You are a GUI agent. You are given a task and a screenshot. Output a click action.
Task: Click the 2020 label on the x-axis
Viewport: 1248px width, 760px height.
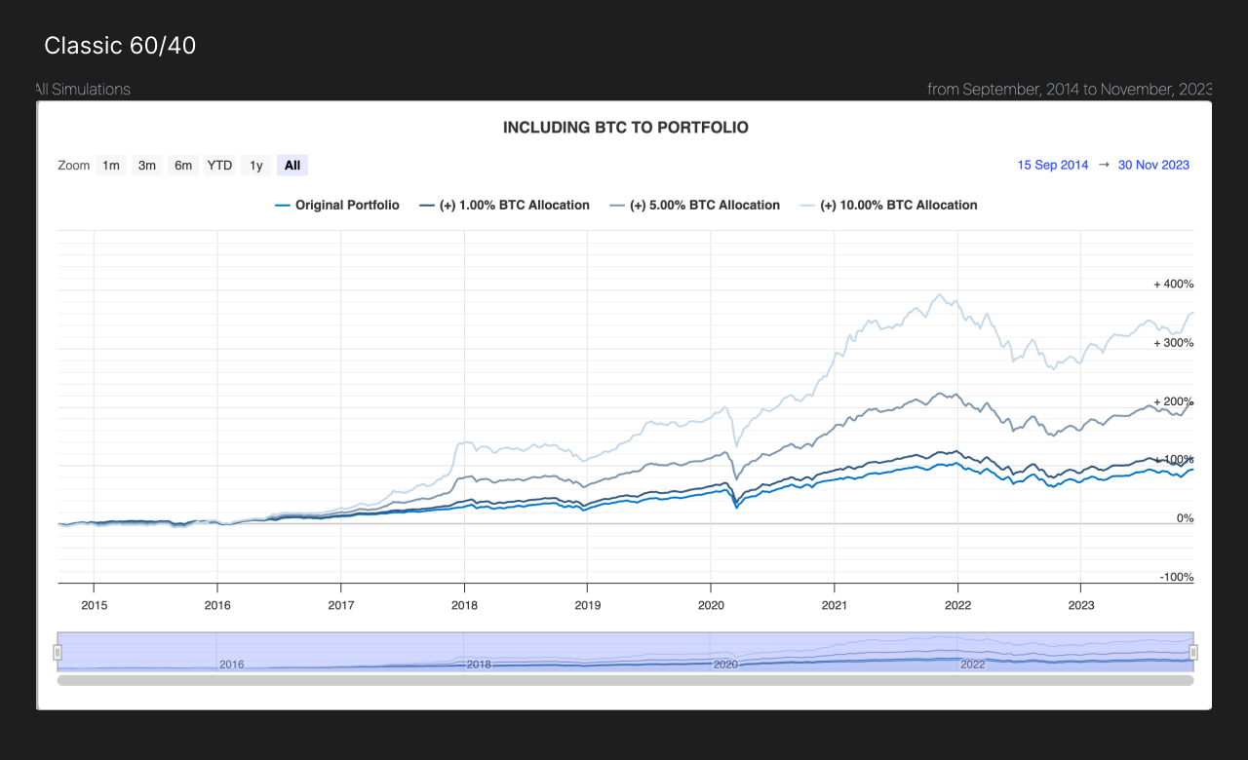tap(710, 605)
